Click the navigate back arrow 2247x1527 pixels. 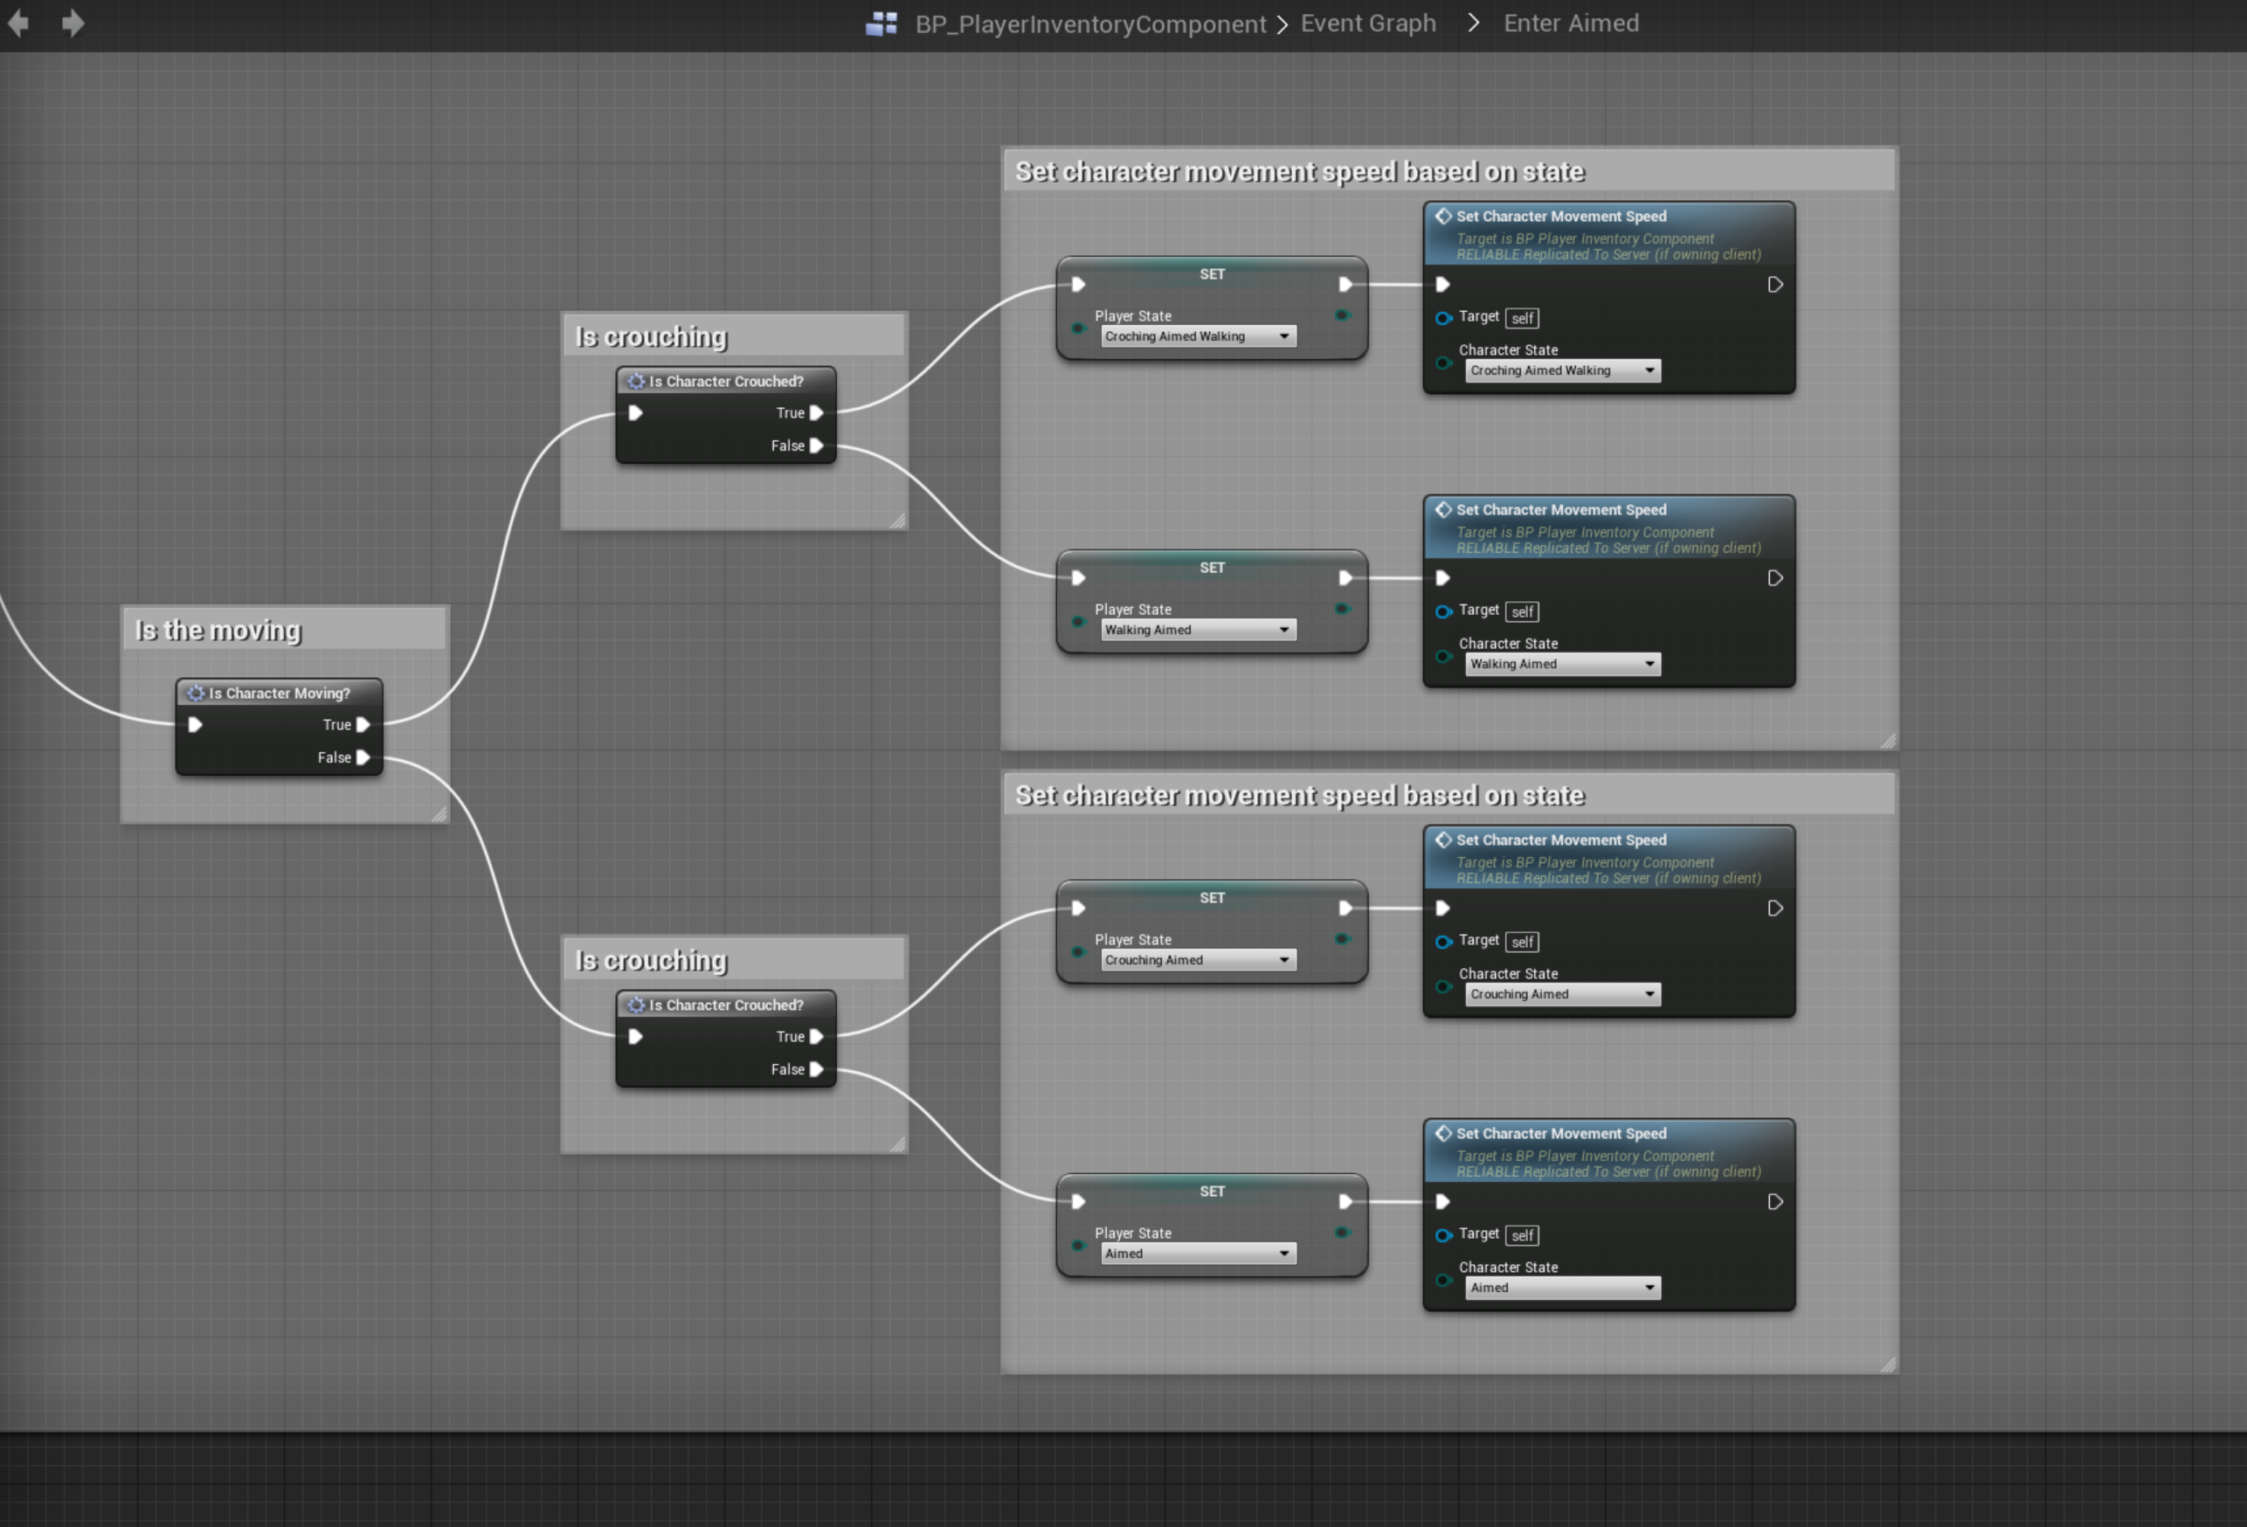click(17, 24)
